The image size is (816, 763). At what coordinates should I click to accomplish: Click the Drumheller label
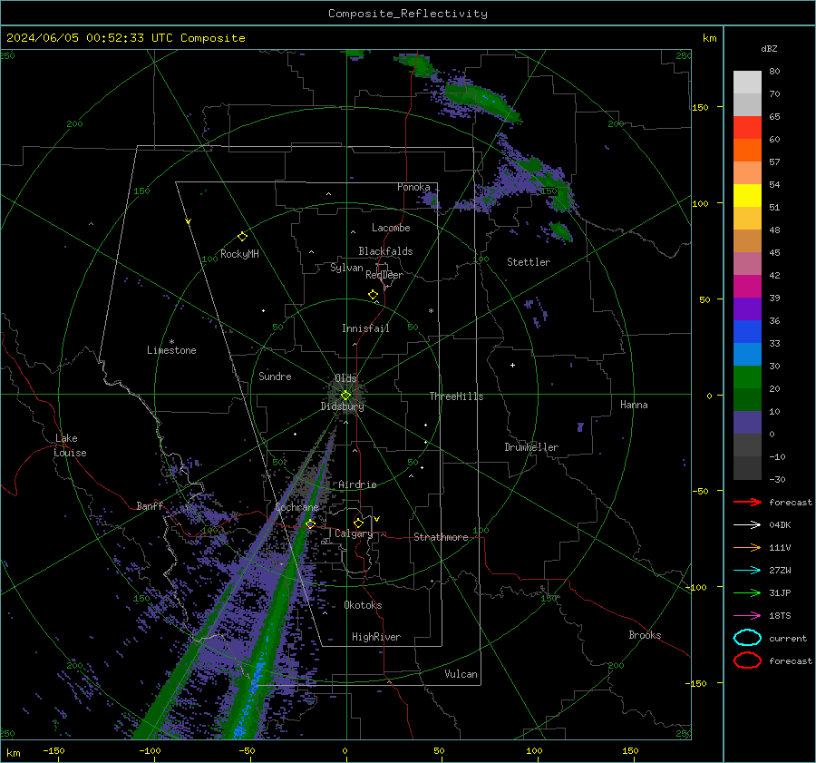pyautogui.click(x=530, y=447)
